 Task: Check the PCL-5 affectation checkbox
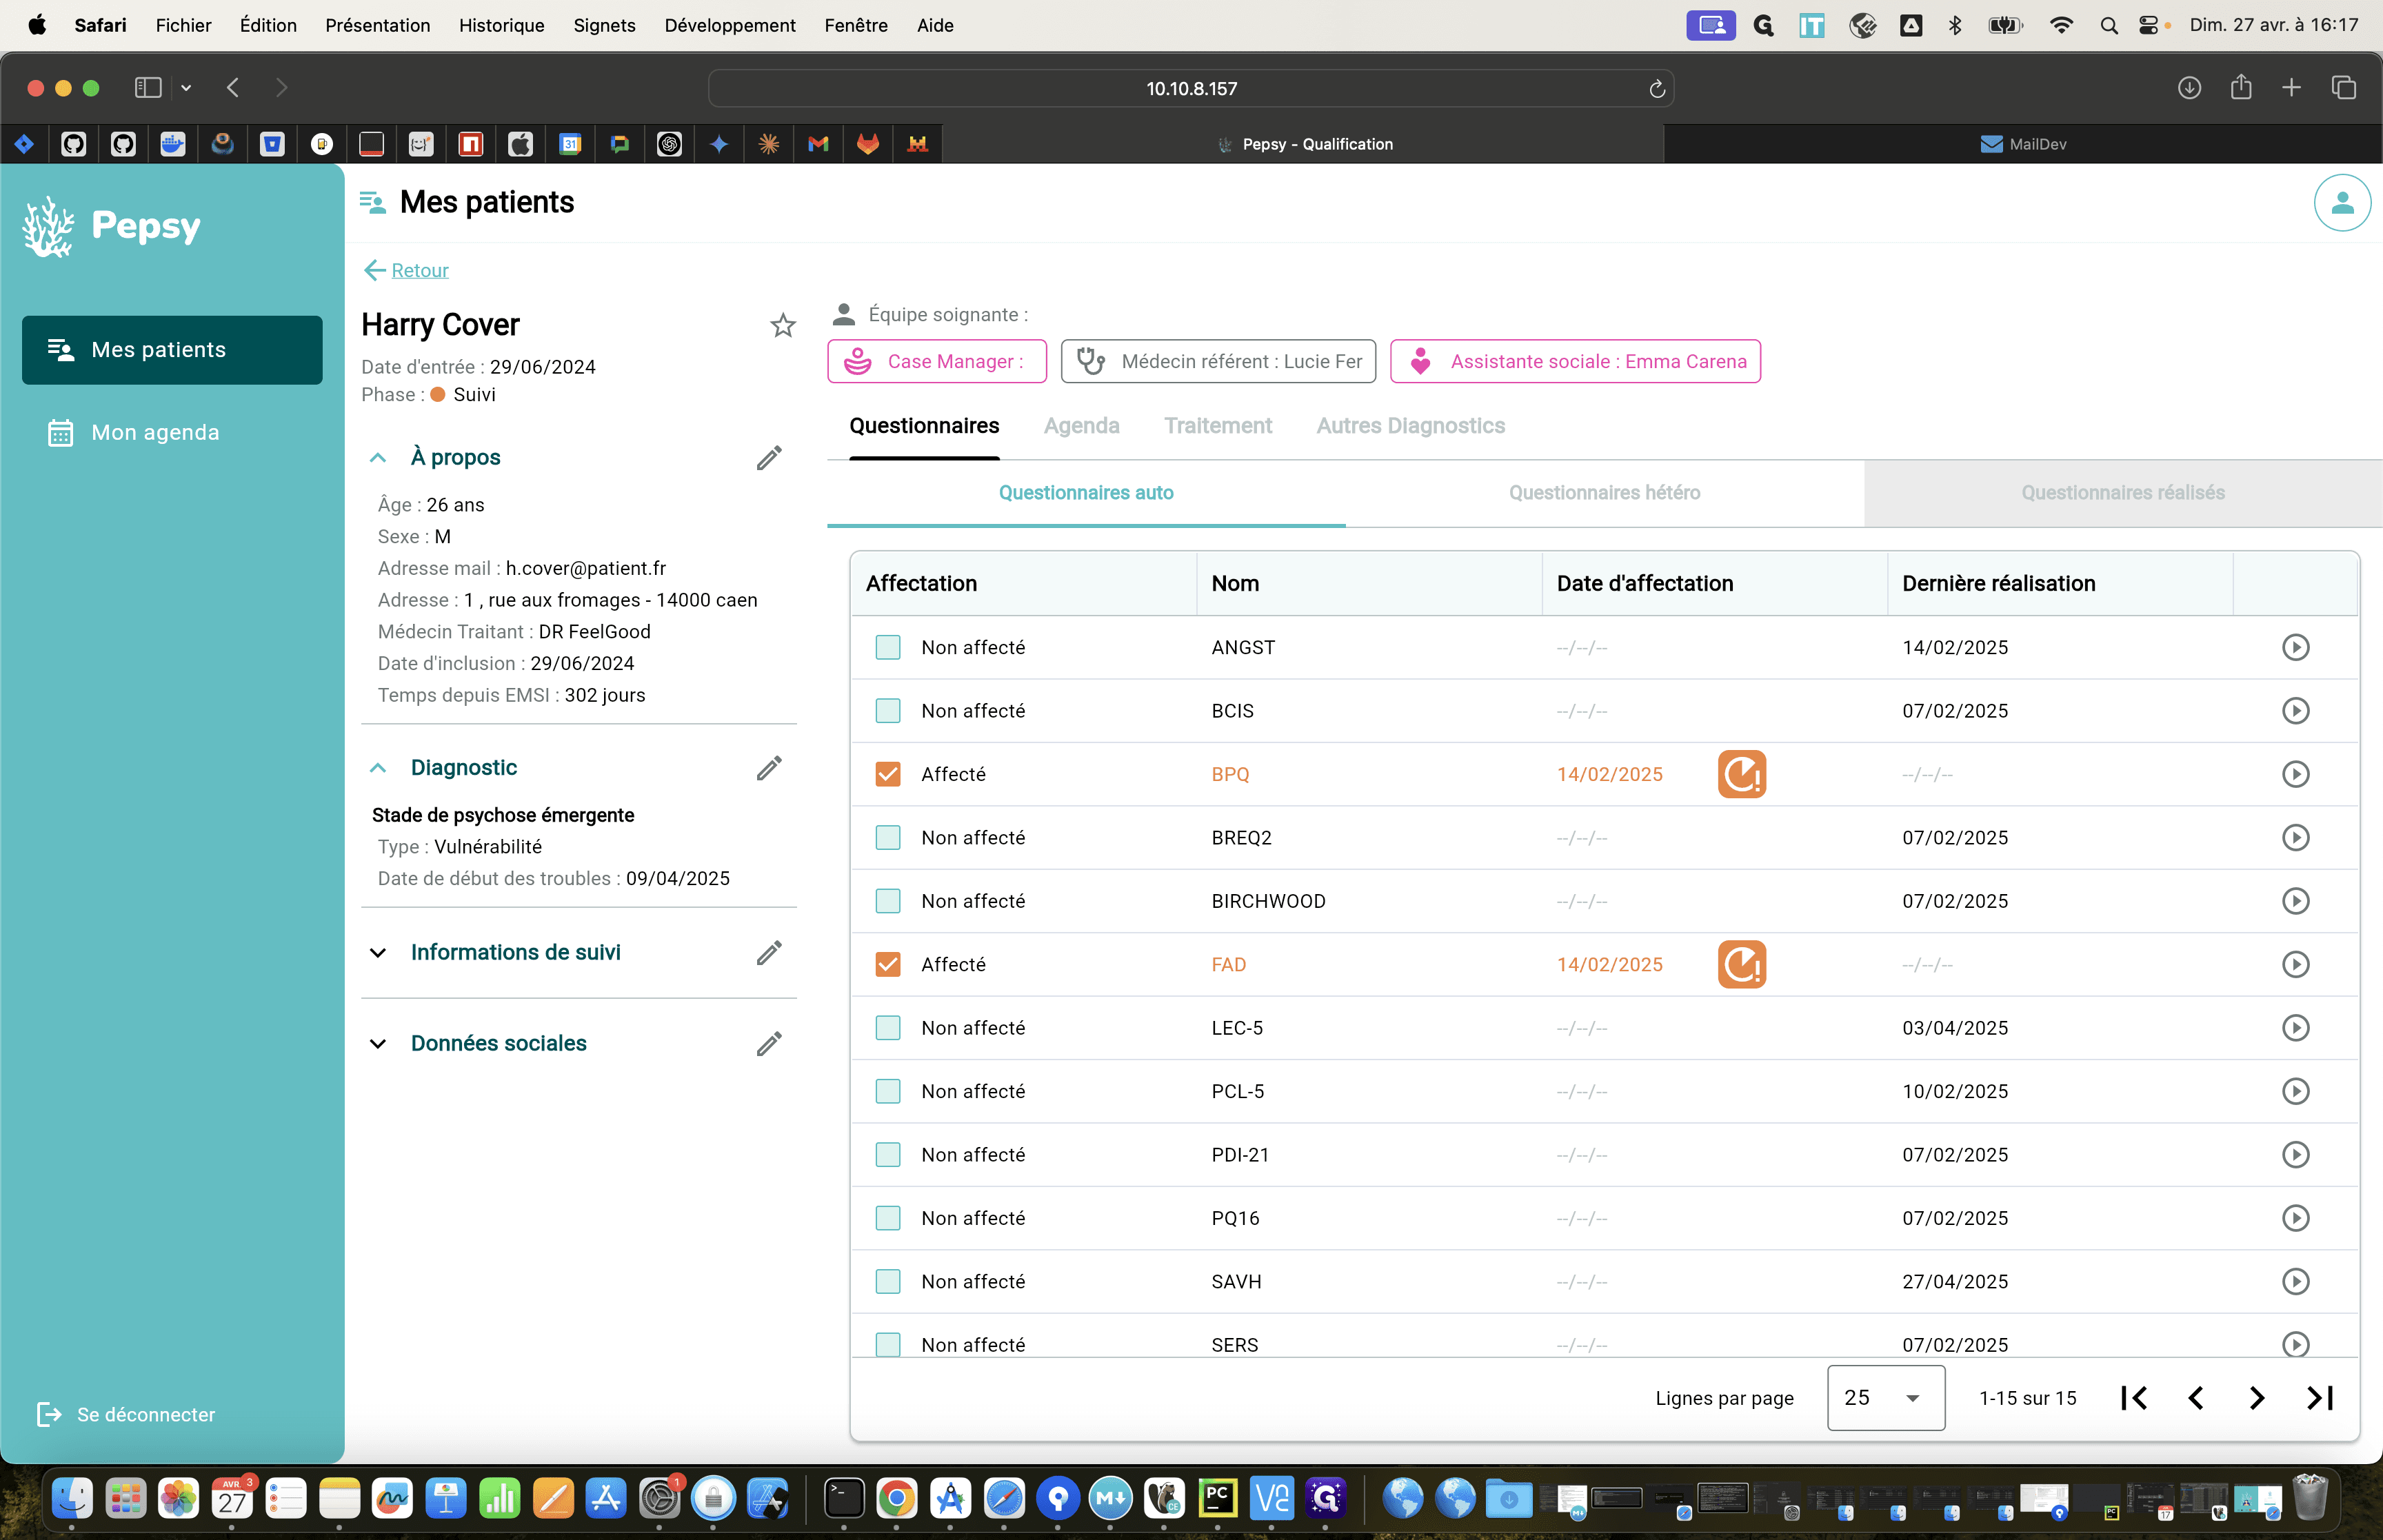click(888, 1092)
